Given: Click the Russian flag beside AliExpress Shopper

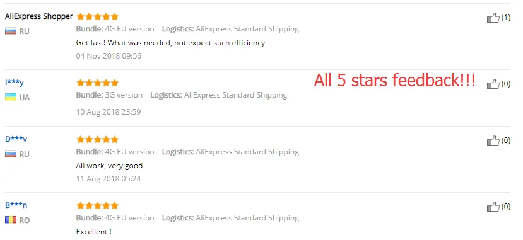Looking at the screenshot, I should (x=11, y=31).
